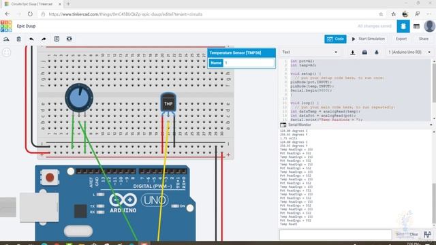Choose board from Arduino Uno R3 dropdown

pos(409,52)
